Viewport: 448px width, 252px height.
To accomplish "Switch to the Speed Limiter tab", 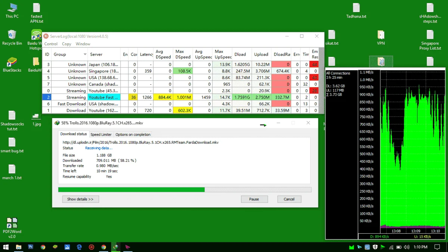I will click(x=101, y=134).
